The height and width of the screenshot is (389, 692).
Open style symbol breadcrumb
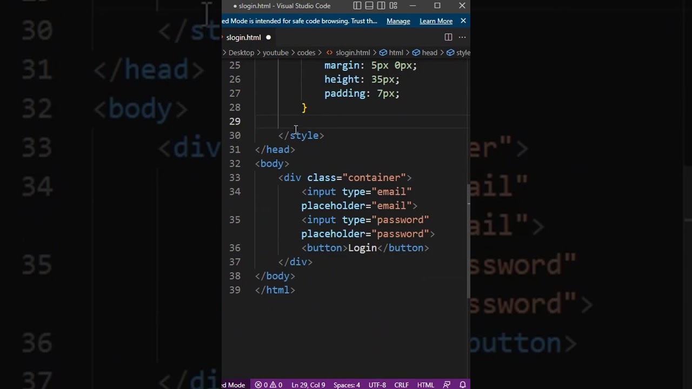tap(458, 52)
